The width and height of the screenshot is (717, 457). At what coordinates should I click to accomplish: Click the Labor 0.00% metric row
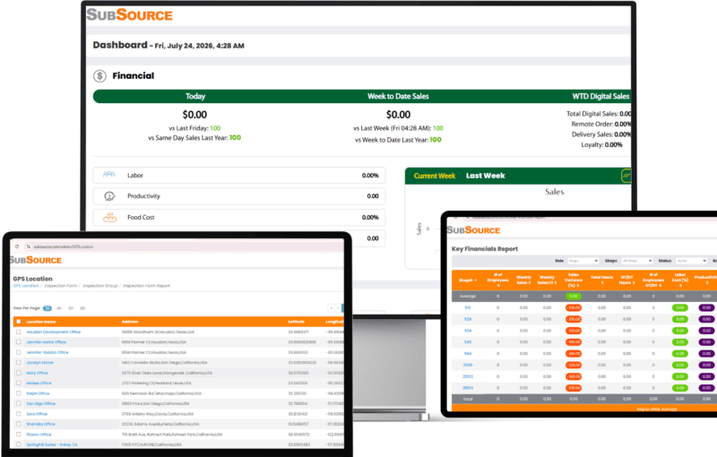pyautogui.click(x=239, y=176)
